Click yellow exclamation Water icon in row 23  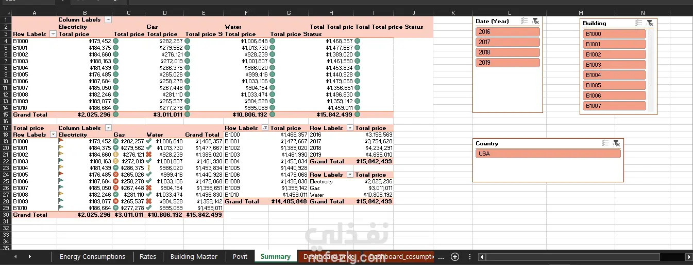[x=148, y=168]
